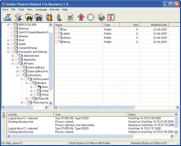
Task: Select the Photo Alb folder in tree
Action: pos(43,99)
